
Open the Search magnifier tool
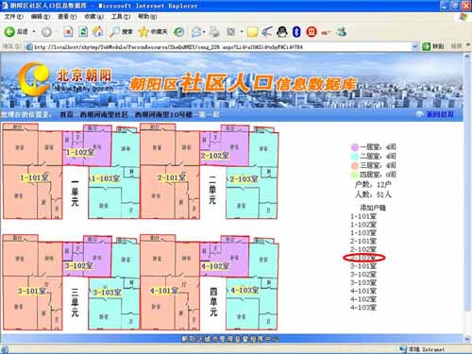(115, 32)
